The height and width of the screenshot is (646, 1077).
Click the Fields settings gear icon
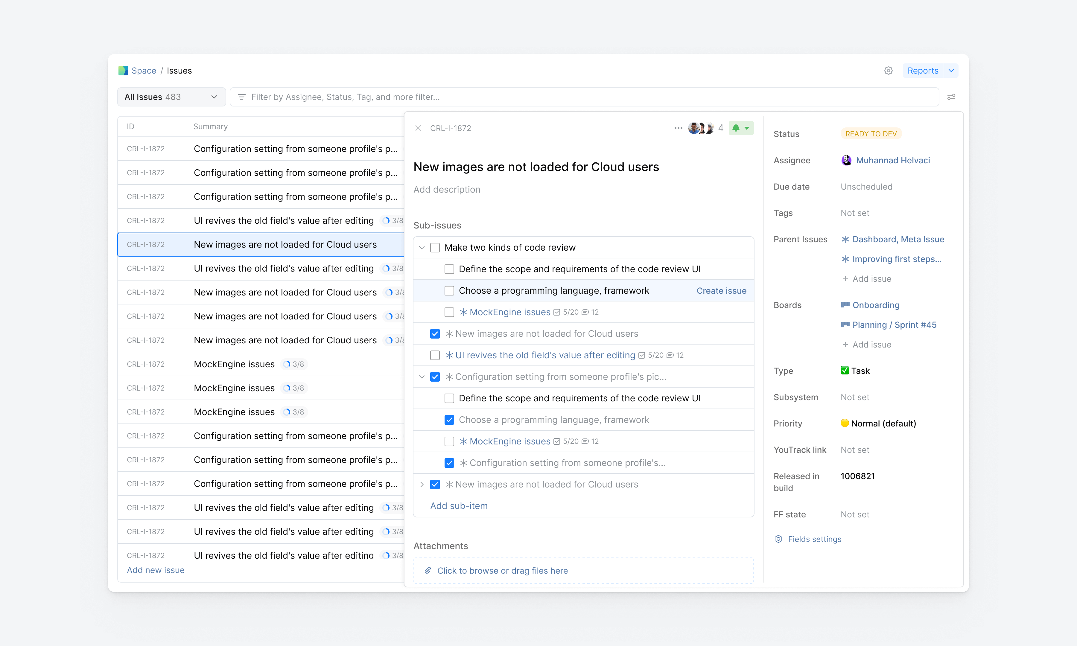click(x=778, y=539)
